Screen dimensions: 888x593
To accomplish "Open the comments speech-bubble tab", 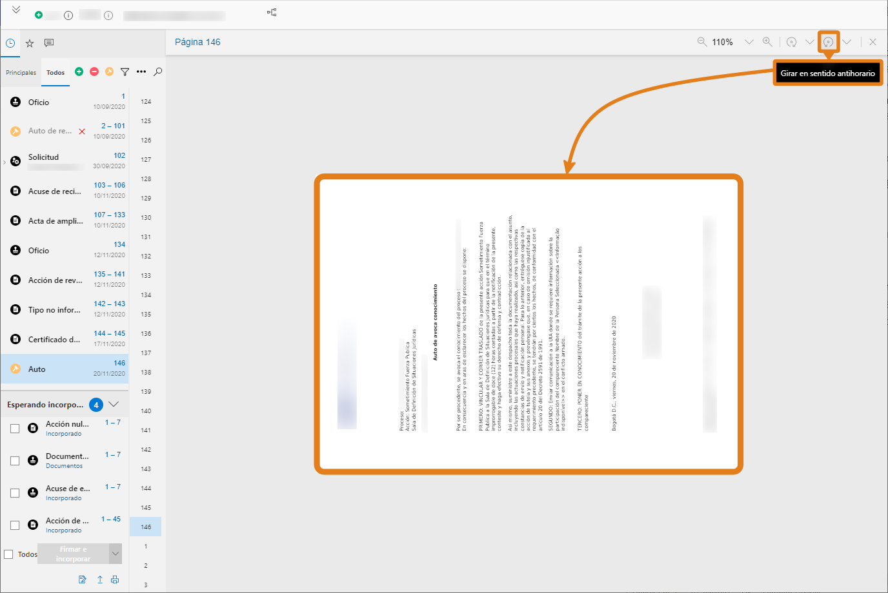I will click(49, 43).
